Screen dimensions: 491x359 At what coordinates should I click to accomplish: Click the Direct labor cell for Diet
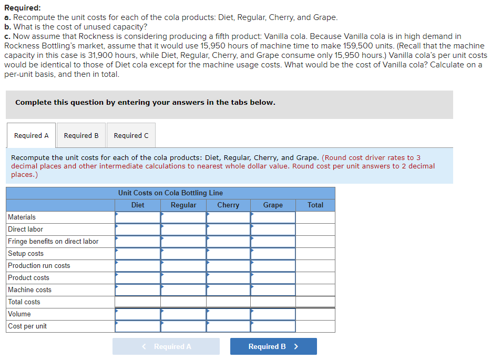(x=138, y=230)
